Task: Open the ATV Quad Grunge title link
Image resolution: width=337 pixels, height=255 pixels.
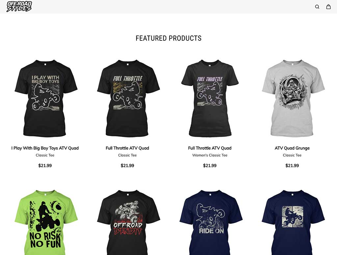Action: click(292, 148)
